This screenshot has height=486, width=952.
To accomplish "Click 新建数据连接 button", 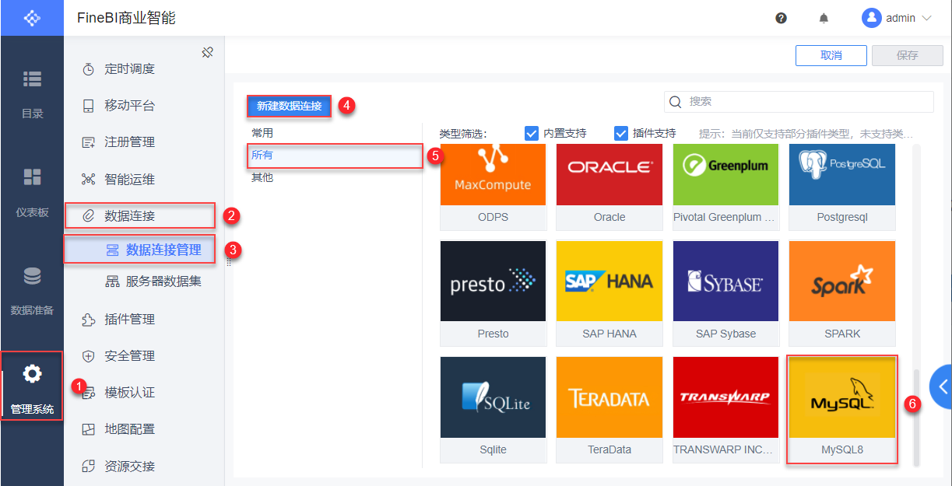I will point(290,106).
